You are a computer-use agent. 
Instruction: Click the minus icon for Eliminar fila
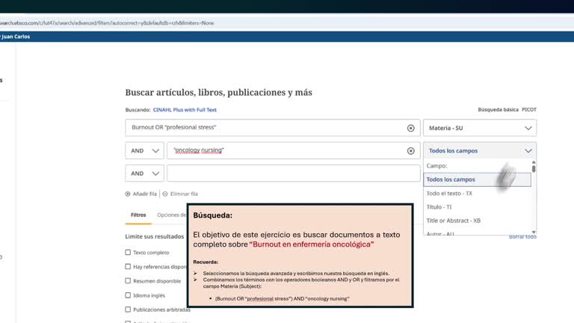coord(165,194)
